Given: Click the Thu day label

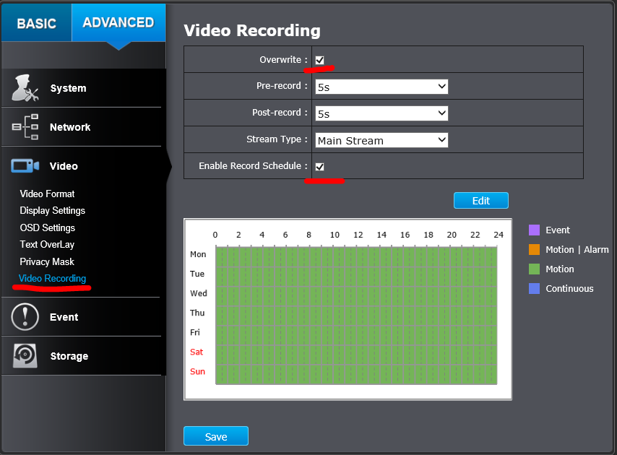Looking at the screenshot, I should point(197,313).
